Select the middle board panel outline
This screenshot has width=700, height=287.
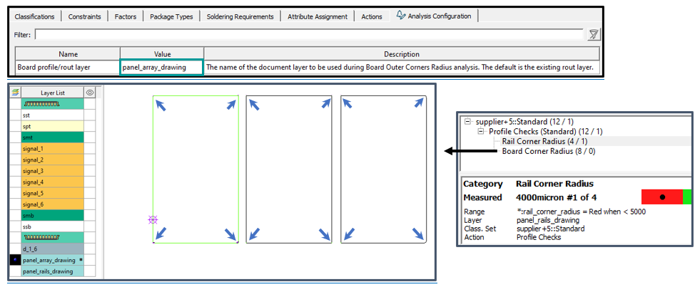[289, 169]
